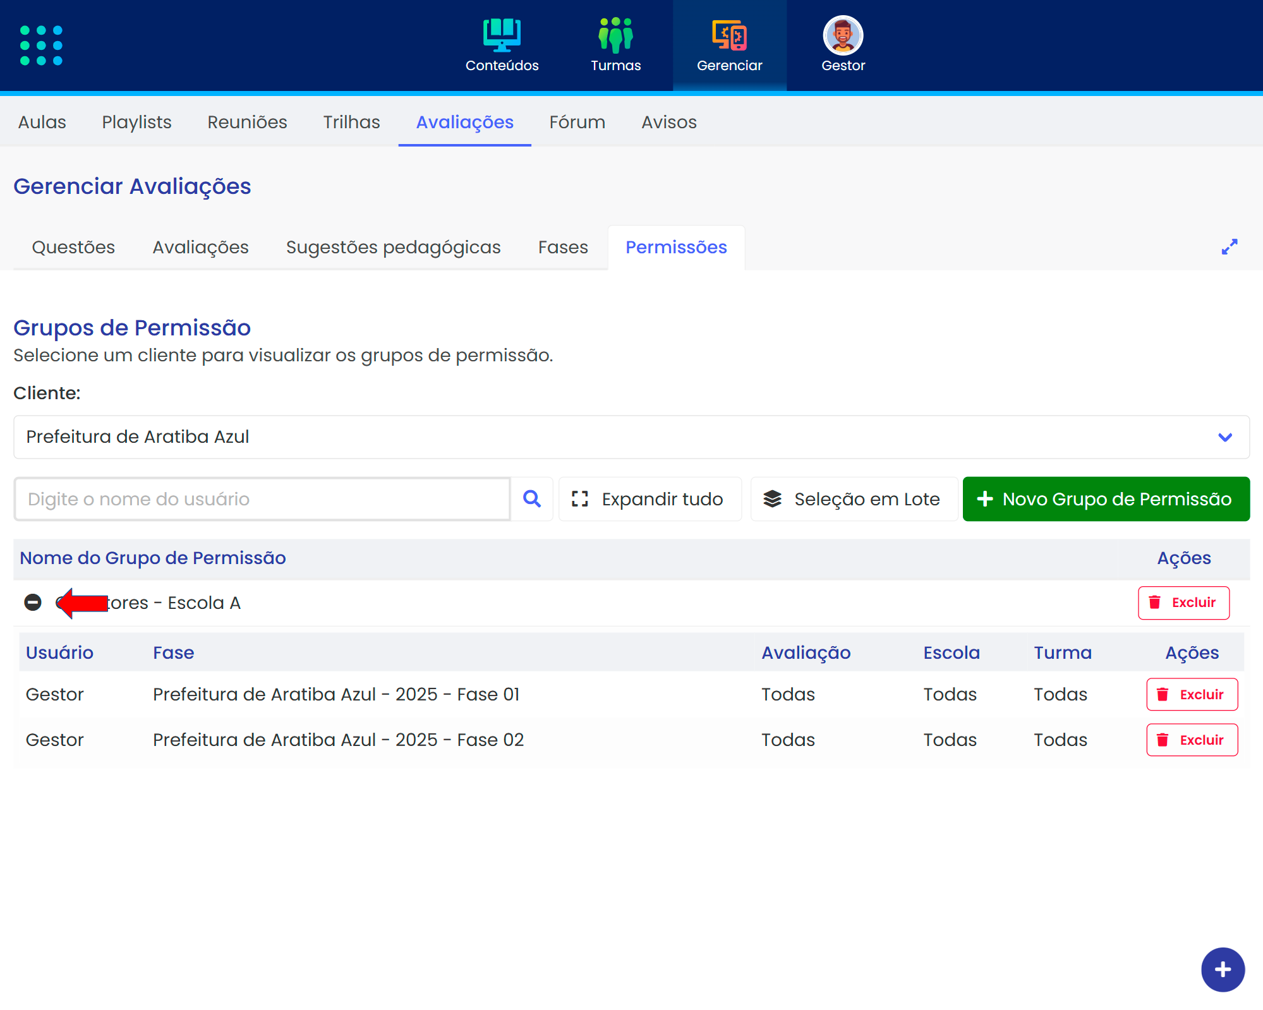The height and width of the screenshot is (1010, 1263).
Task: Excluir the Escola A permission group
Action: (x=1183, y=603)
